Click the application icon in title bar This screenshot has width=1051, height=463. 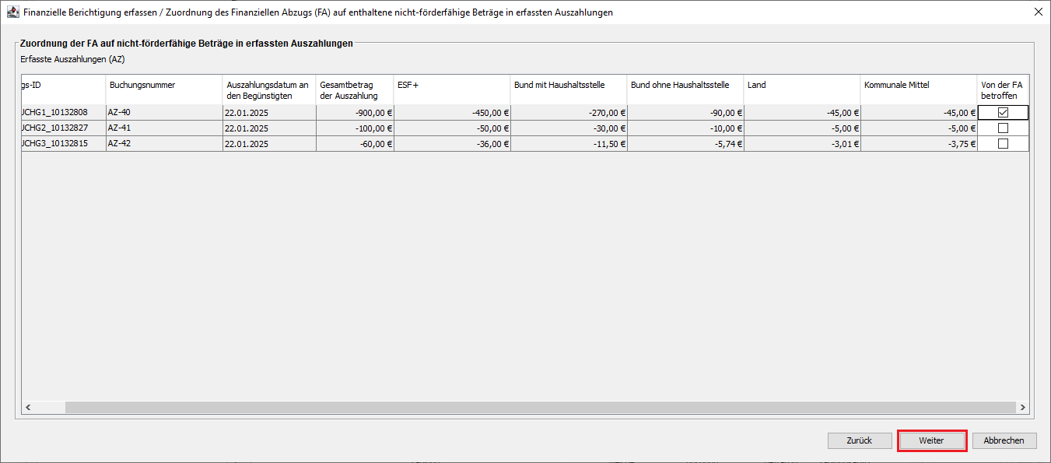pos(12,12)
